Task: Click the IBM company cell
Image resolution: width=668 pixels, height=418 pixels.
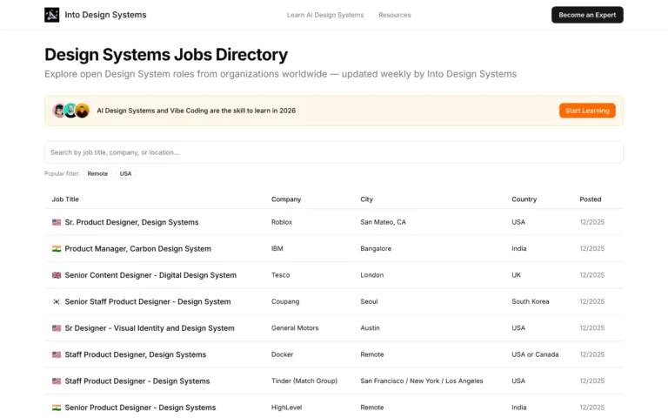Action: [x=277, y=249]
